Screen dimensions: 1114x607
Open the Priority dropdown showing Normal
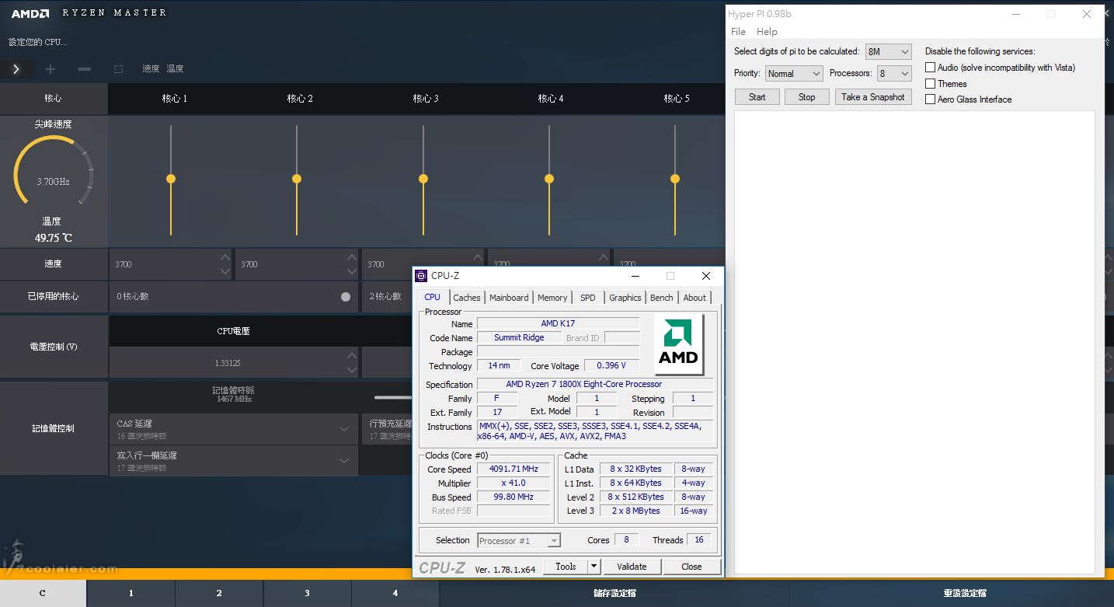point(794,73)
